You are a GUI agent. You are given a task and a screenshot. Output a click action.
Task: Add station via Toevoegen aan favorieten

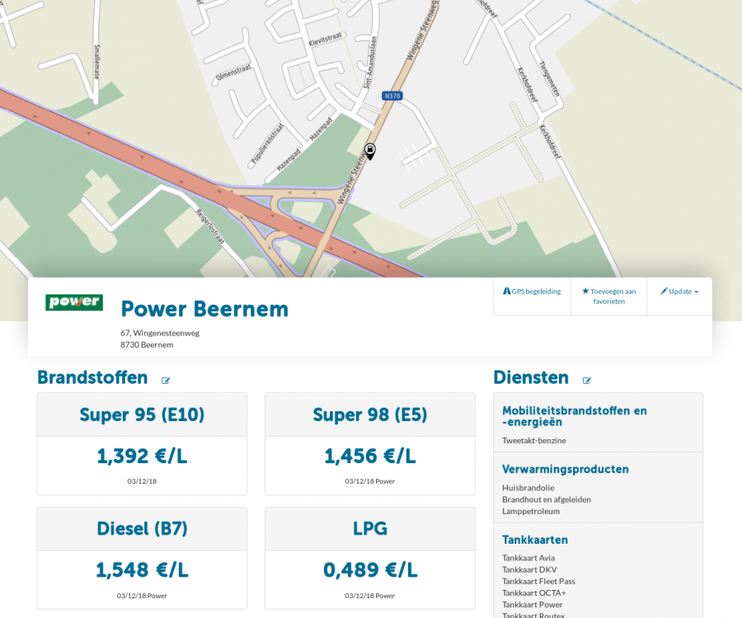coord(609,297)
